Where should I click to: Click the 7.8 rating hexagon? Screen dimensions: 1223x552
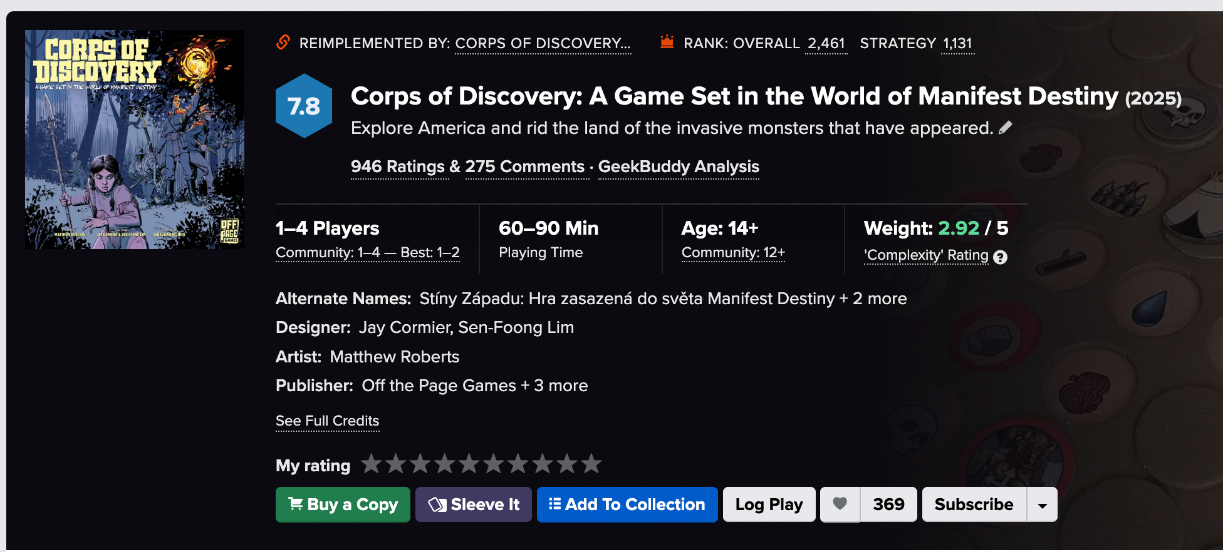[x=304, y=106]
